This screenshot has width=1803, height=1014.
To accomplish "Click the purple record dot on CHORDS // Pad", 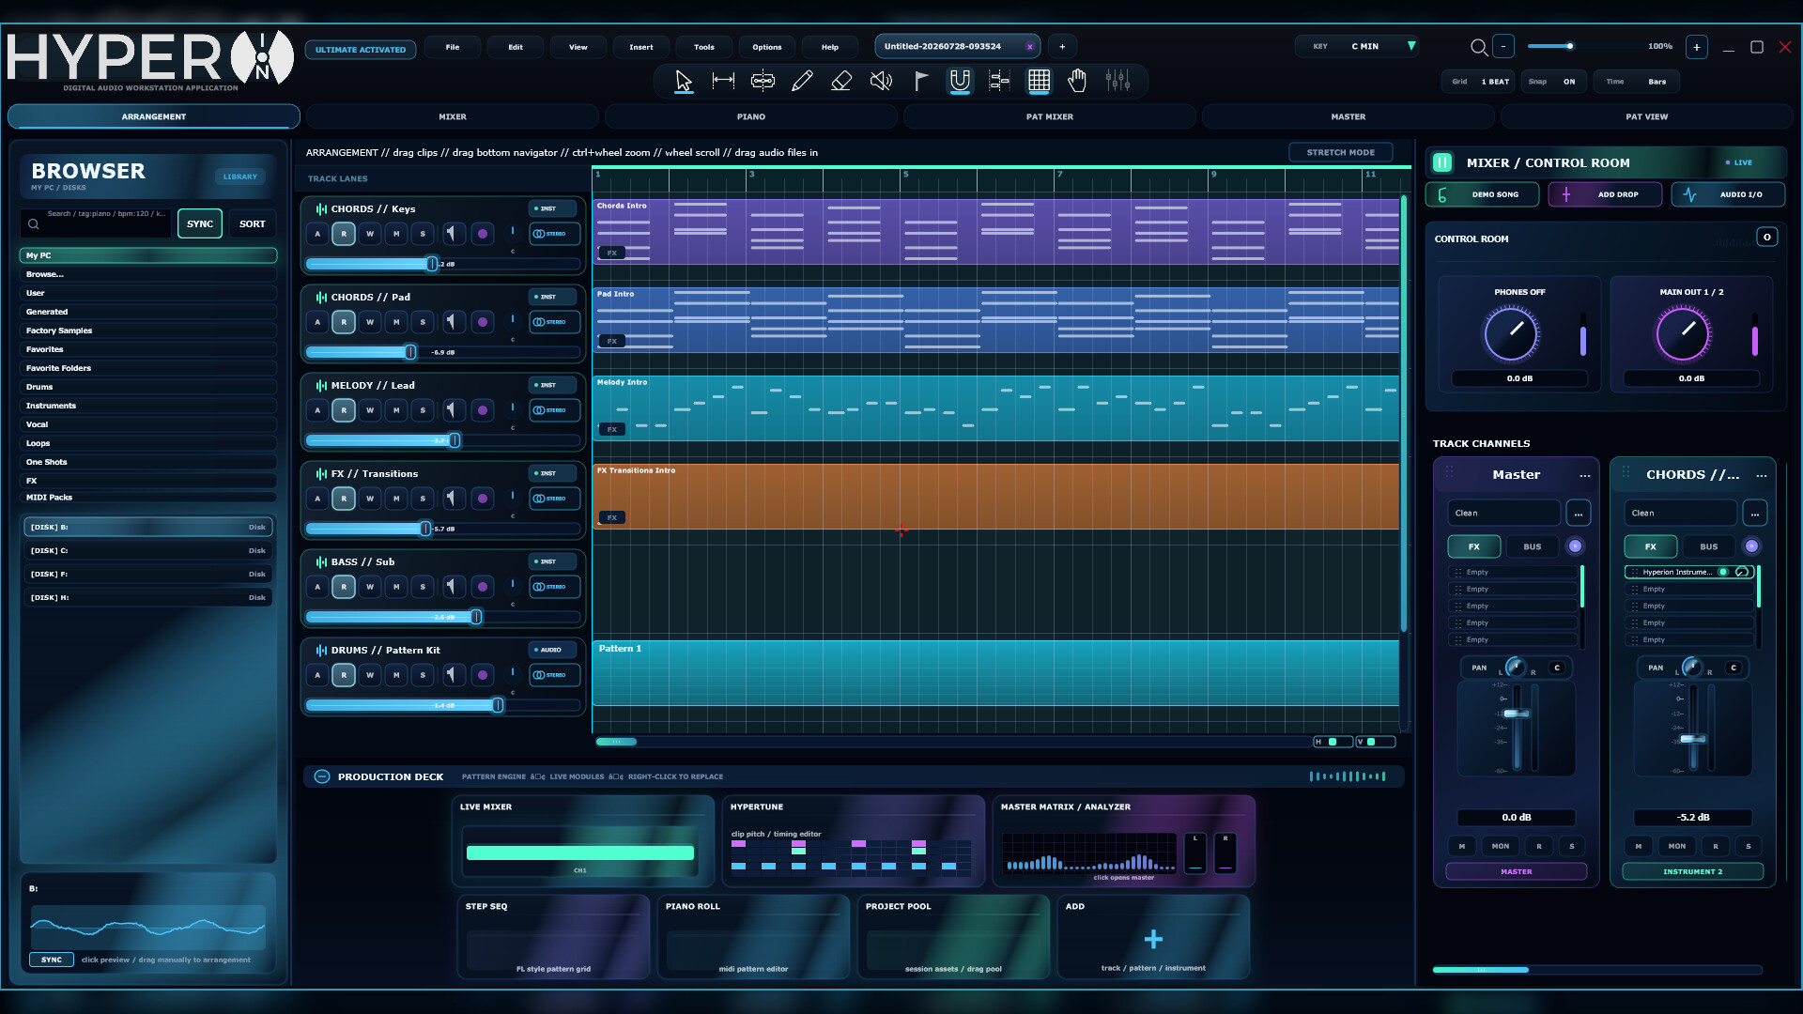I will click(483, 322).
